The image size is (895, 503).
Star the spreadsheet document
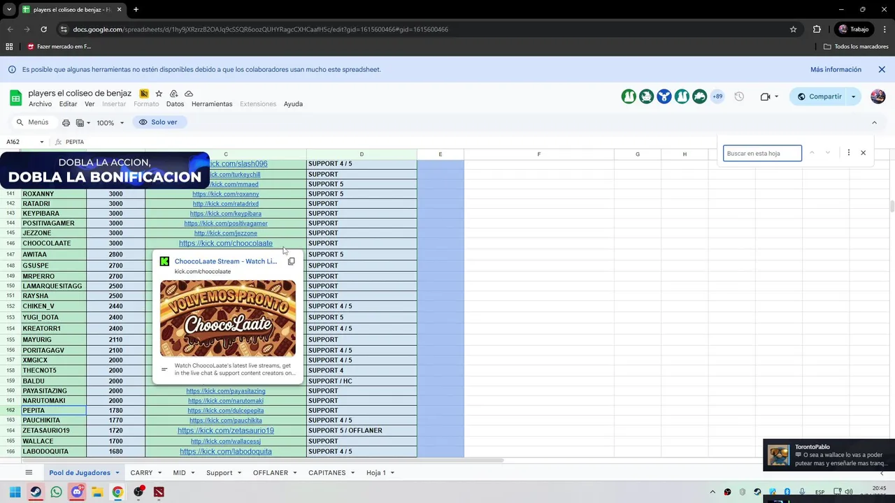(x=159, y=94)
